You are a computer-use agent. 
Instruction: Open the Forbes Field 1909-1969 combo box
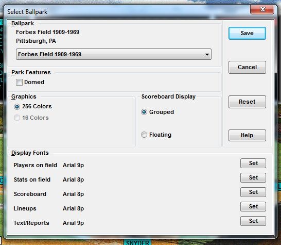pyautogui.click(x=114, y=54)
